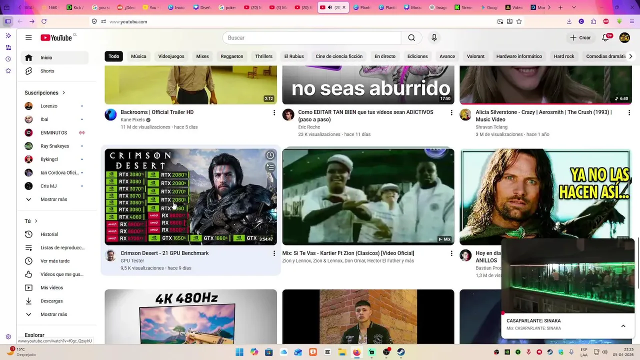640x360 pixels.
Task: Open options for Como EDITAR TAN BIEN video
Action: click(x=451, y=112)
